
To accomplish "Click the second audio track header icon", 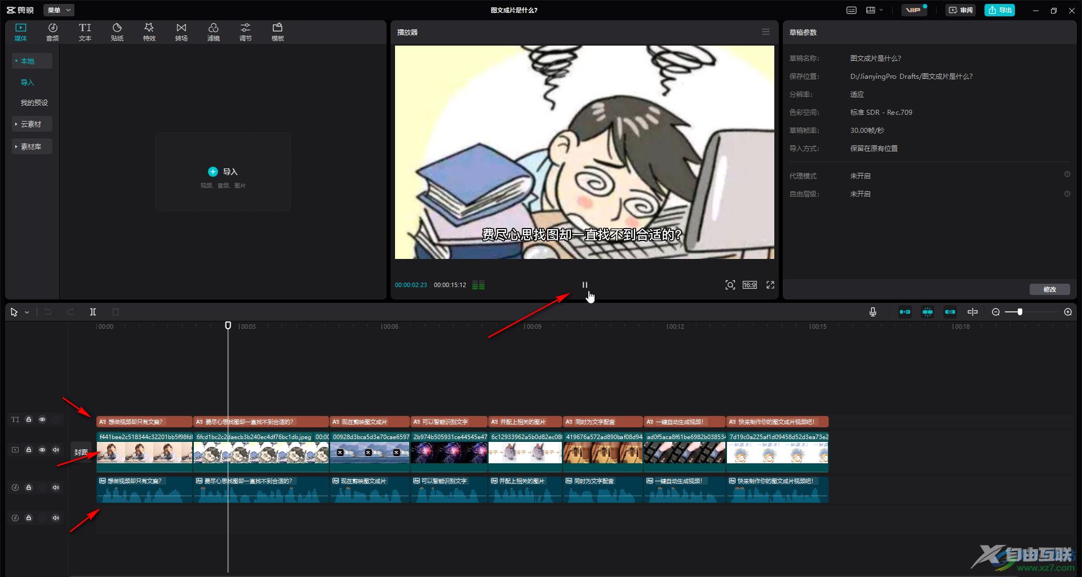I will [15, 518].
